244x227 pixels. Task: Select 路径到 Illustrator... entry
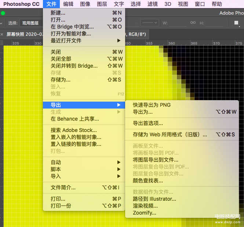pyautogui.click(x=182, y=199)
